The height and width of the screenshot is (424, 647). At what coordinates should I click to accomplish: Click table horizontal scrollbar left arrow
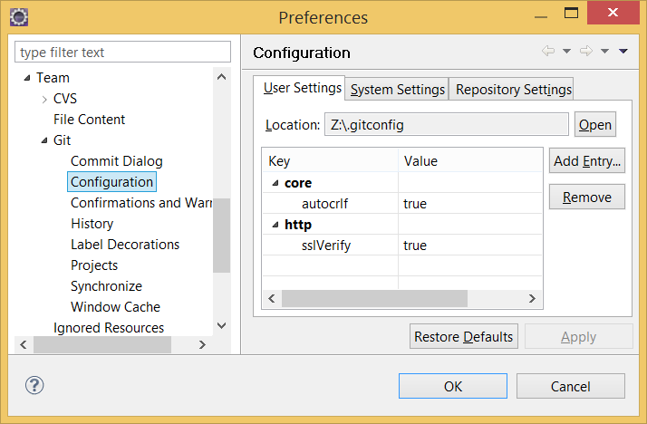tap(272, 299)
